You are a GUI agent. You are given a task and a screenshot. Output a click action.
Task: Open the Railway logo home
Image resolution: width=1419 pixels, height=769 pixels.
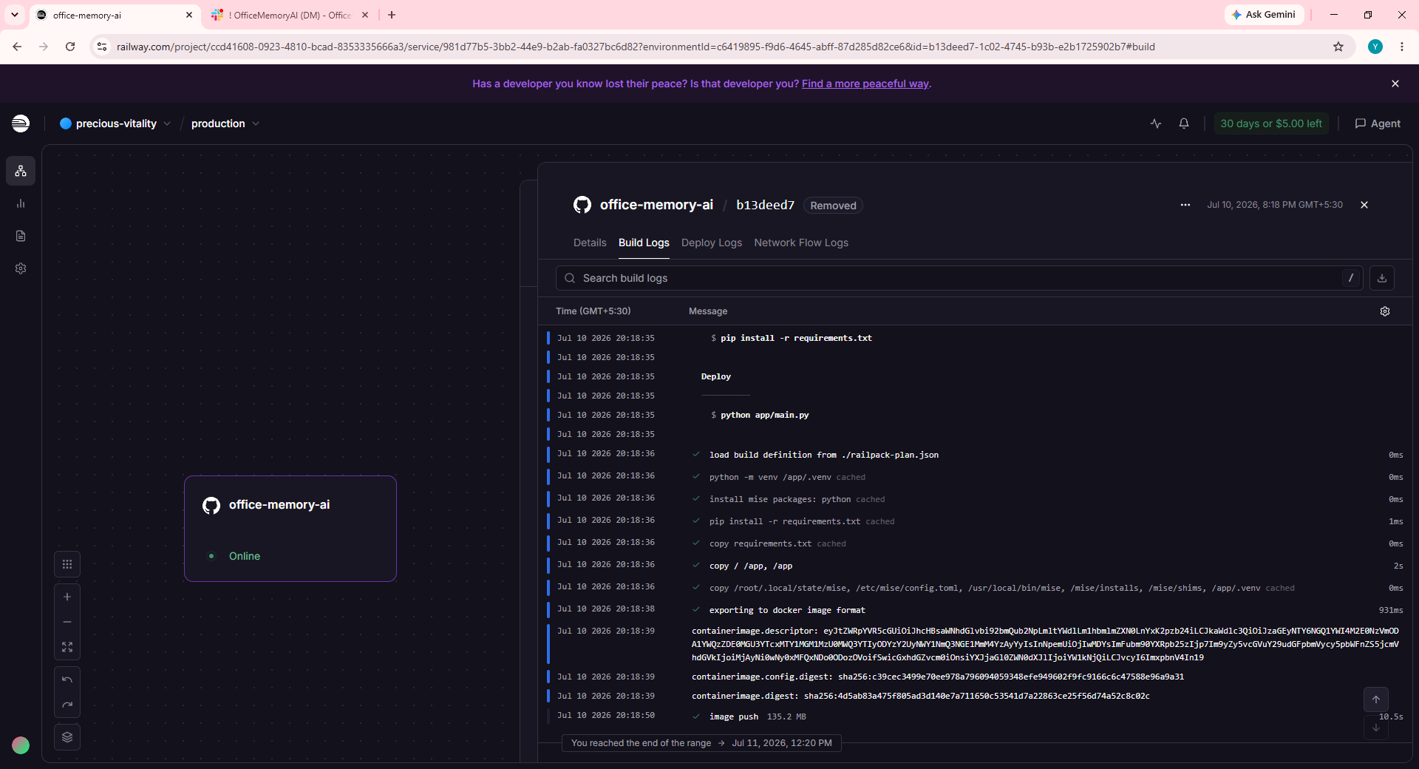21,123
